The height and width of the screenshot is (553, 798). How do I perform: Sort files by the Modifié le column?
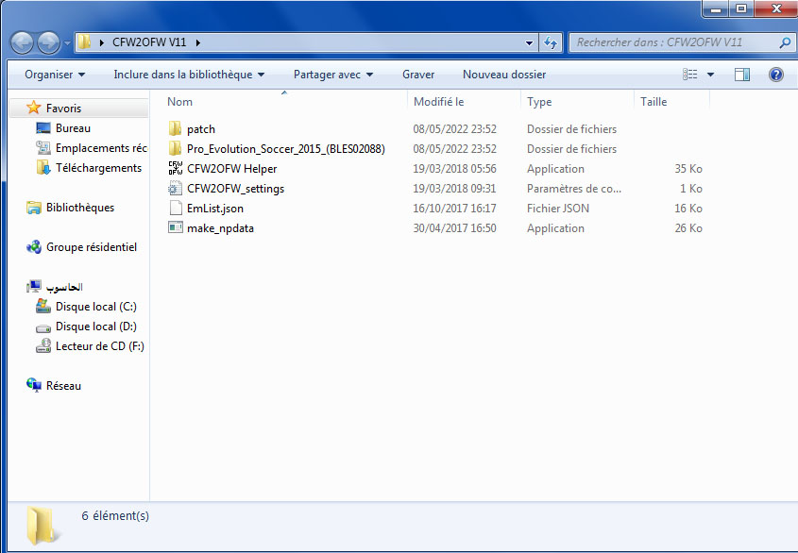(x=438, y=102)
